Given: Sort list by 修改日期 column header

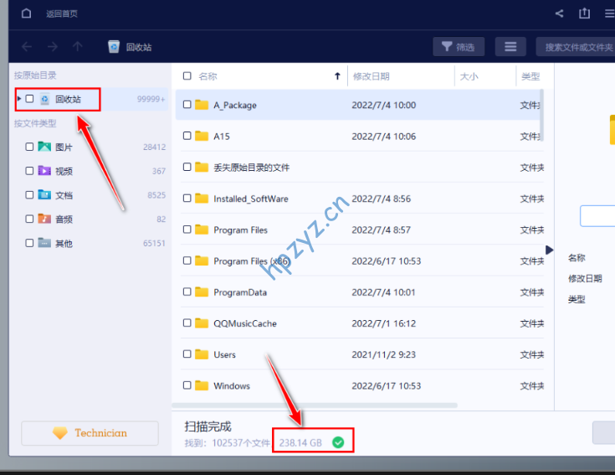Looking at the screenshot, I should pyautogui.click(x=371, y=76).
